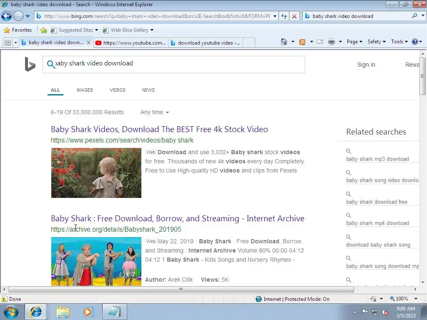Screen dimensions: 427x320
Task: Stop loading with the red X button
Action: 294,16
